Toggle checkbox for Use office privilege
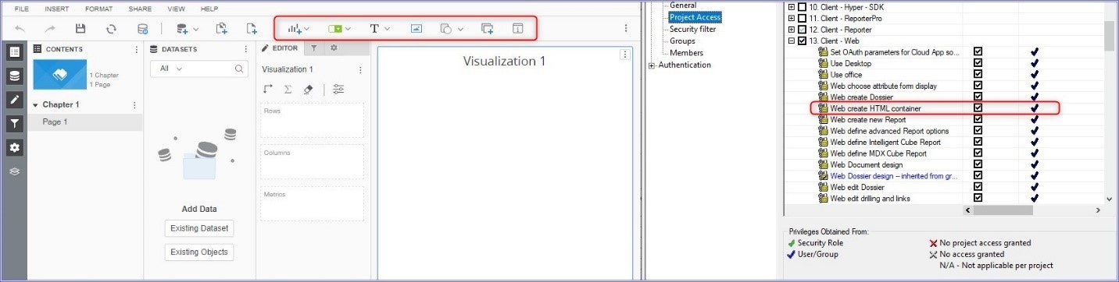Screen dimensions: 1119x282 point(978,75)
